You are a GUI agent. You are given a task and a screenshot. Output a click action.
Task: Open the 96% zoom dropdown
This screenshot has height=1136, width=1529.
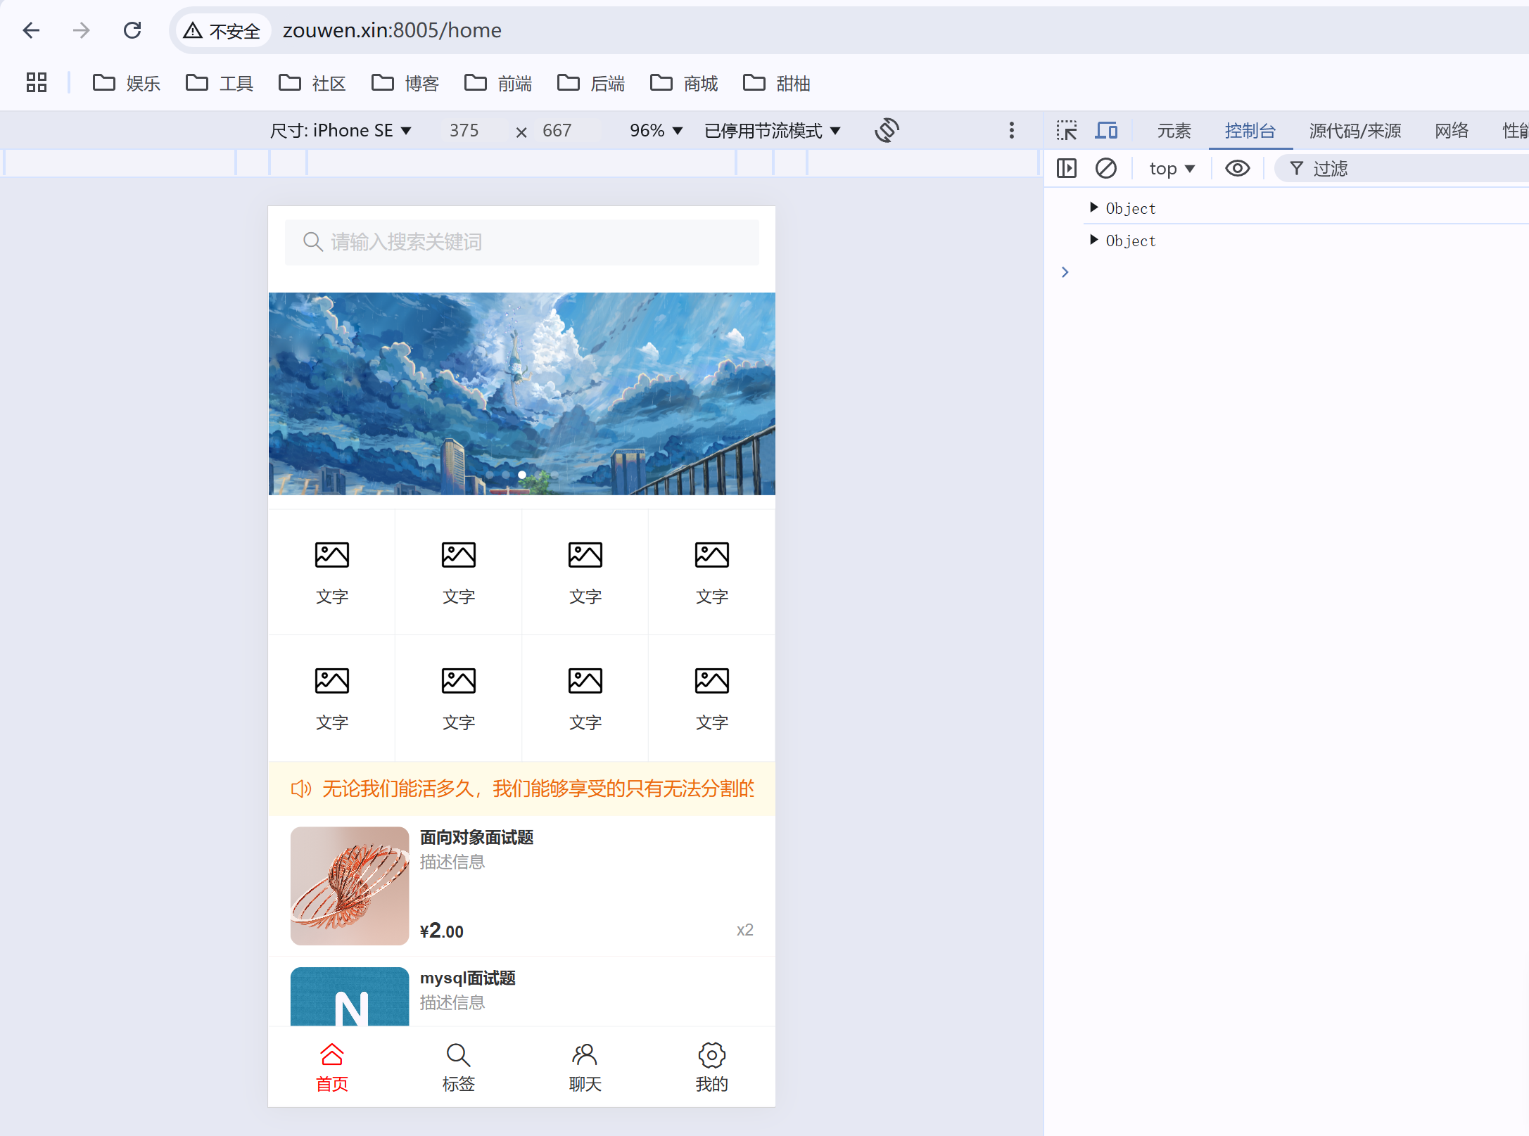656,131
